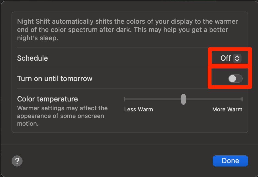The height and width of the screenshot is (177, 258).
Task: Click the Night Shift description paragraph
Action: [x=127, y=30]
